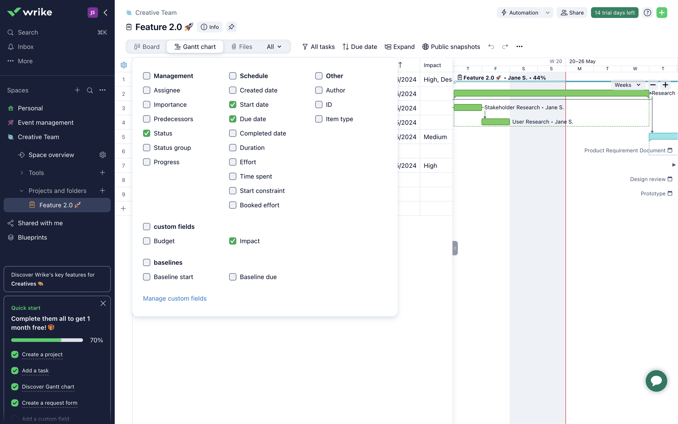The height and width of the screenshot is (424, 678).
Task: Enable the Assignee column checkbox
Action: 147,90
